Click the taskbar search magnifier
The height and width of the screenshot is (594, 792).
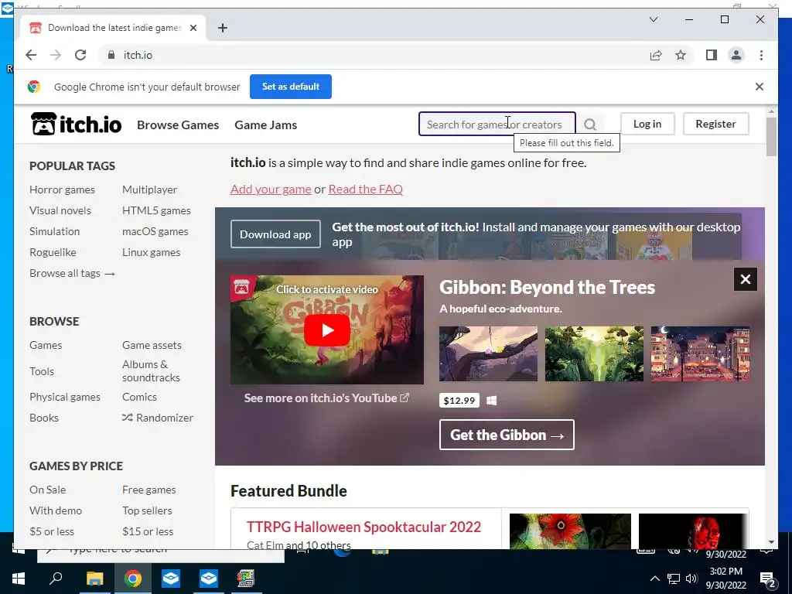(x=56, y=579)
